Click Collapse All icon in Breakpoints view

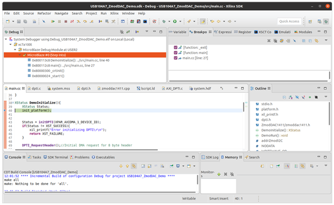[310, 41]
